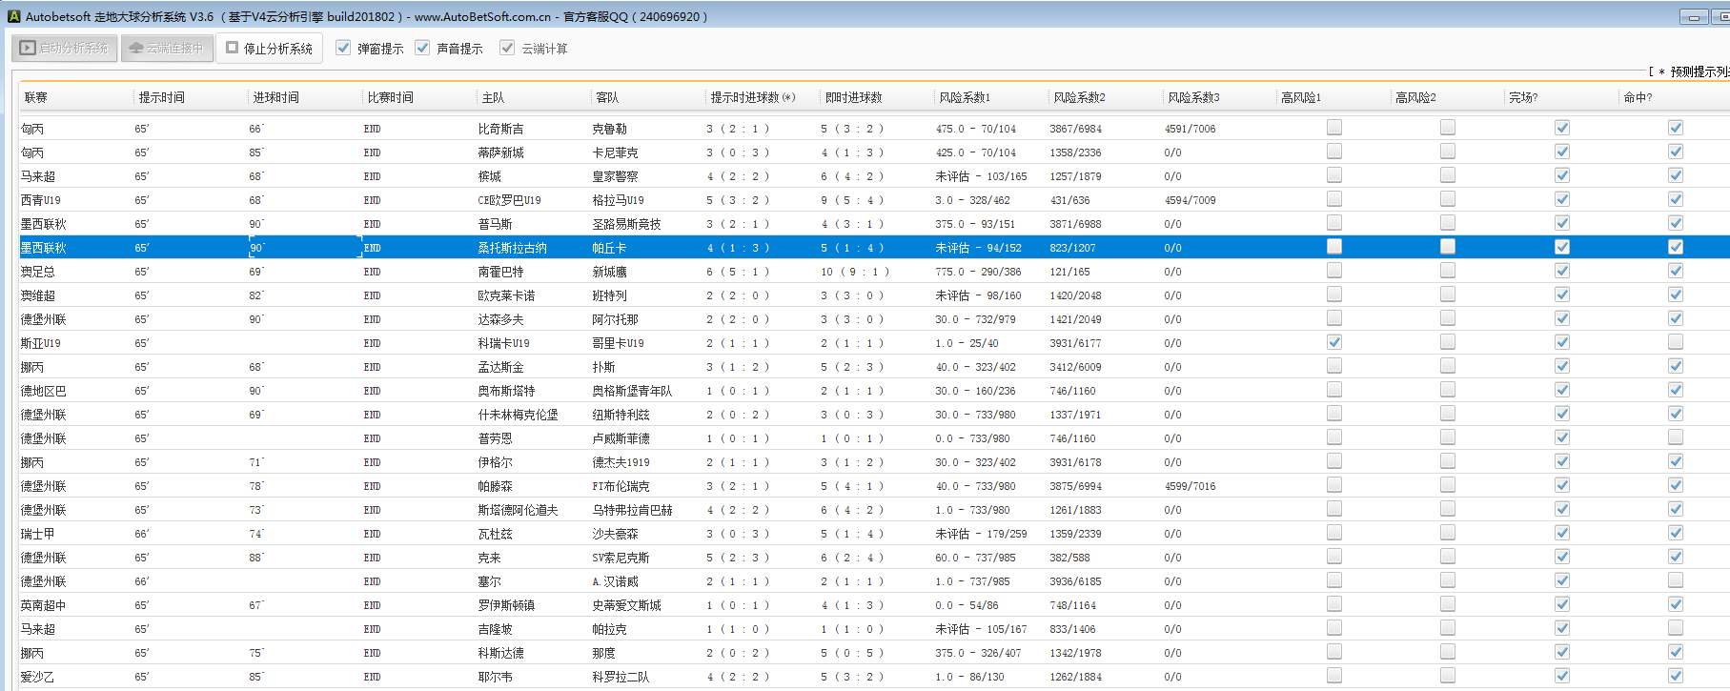
Task: Disable the 弹窗提示 popup alert checkbox
Action: 343,48
